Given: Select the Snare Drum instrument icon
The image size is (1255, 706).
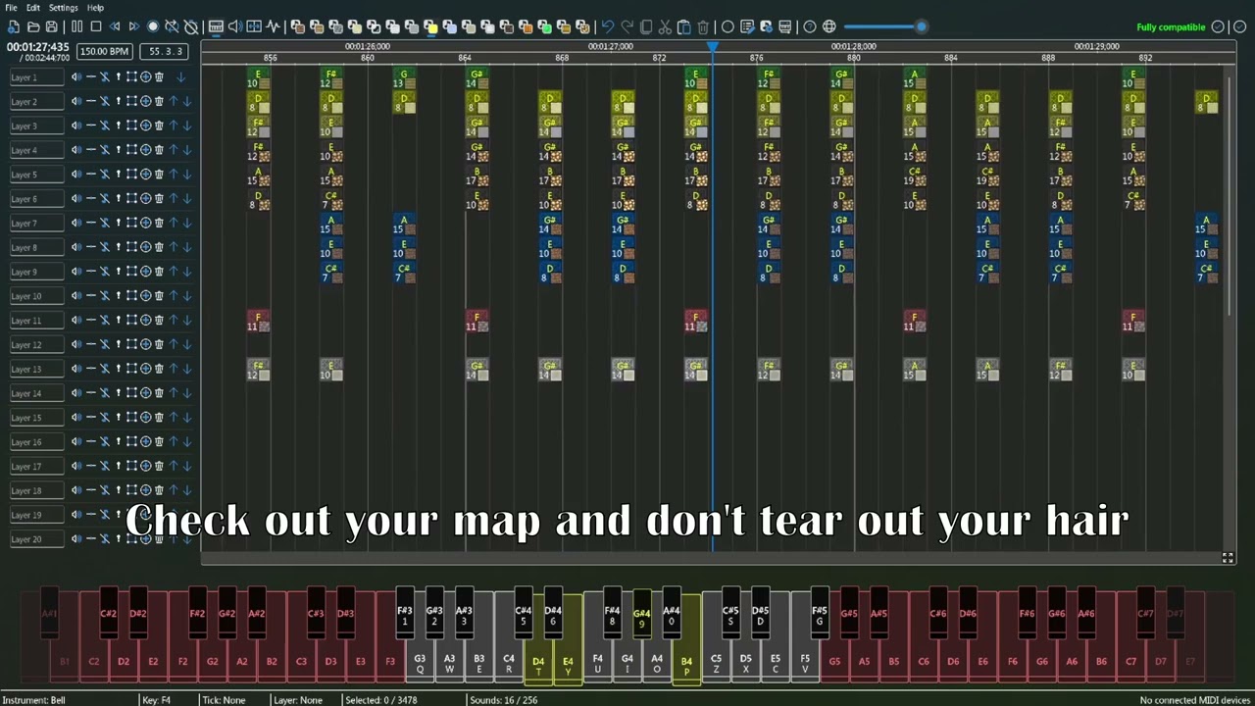Looking at the screenshot, I should point(355,26).
